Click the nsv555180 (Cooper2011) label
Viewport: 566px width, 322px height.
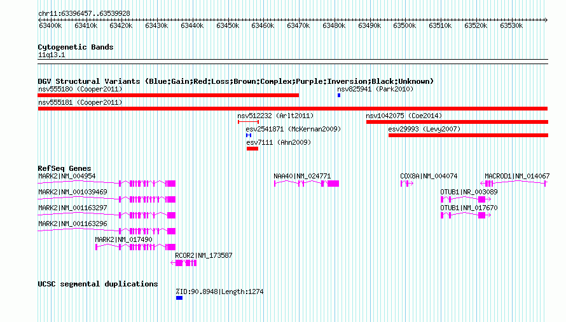click(80, 89)
